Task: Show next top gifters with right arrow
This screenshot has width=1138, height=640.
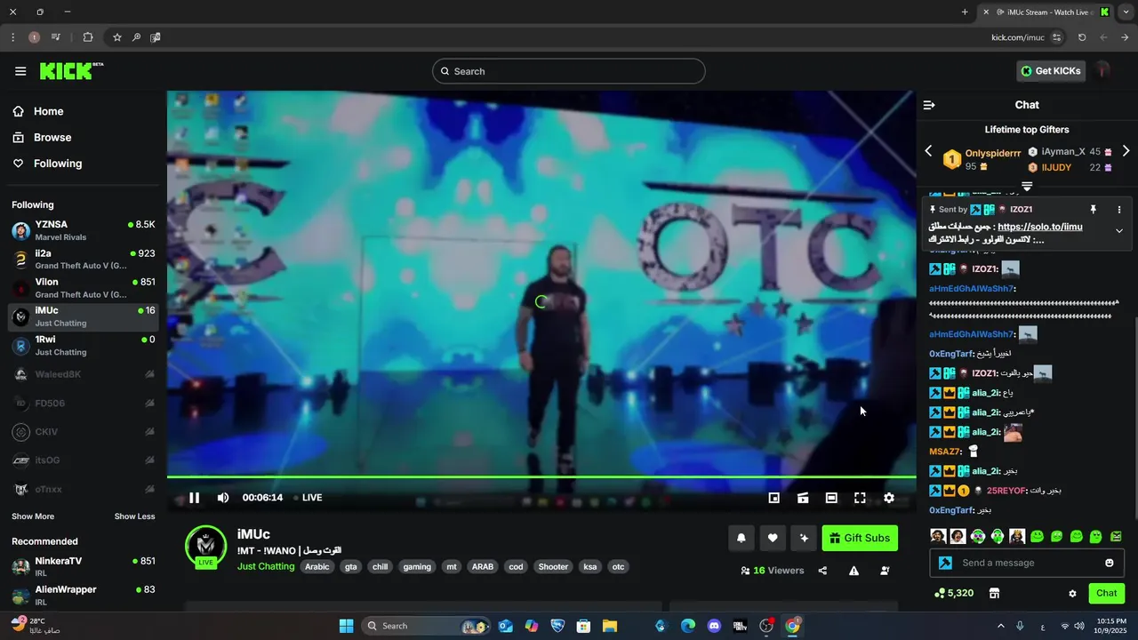Action: coord(1126,151)
